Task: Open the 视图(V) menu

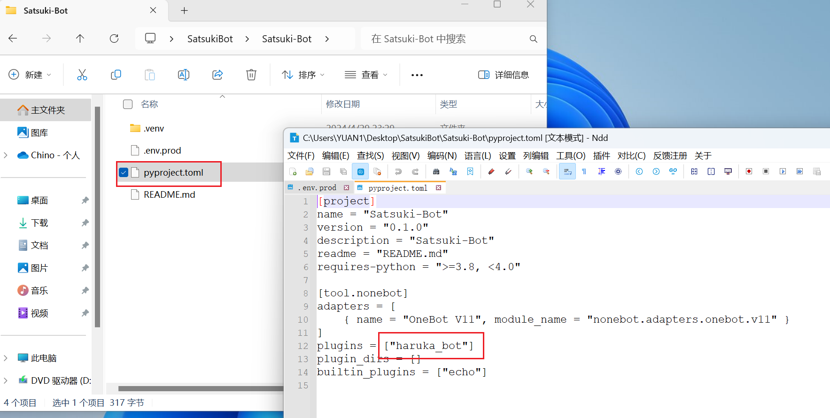Action: tap(406, 155)
